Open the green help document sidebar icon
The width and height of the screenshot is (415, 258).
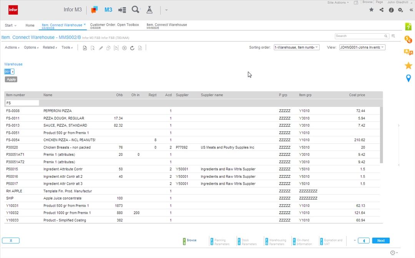tap(408, 26)
